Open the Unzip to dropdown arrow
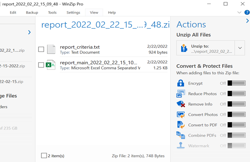Image resolution: width=250 pixels, height=162 pixels. 240,48
